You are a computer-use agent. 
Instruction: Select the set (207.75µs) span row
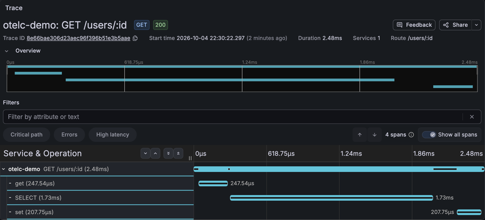100,212
